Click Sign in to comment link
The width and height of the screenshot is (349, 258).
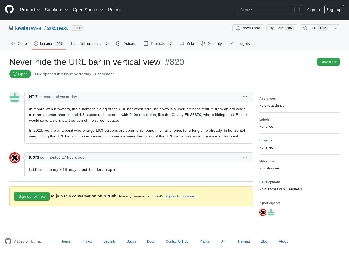point(181,196)
